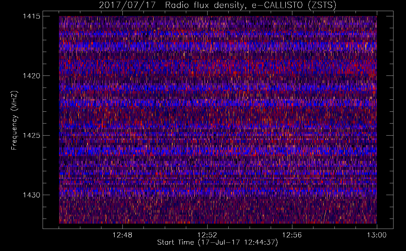Click the 1430 frequency tick label

[31, 195]
